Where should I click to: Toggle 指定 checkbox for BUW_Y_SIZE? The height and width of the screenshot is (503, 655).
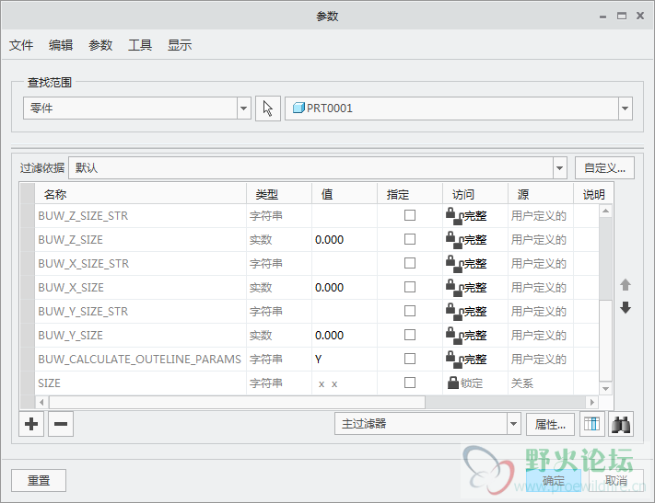[x=410, y=335]
